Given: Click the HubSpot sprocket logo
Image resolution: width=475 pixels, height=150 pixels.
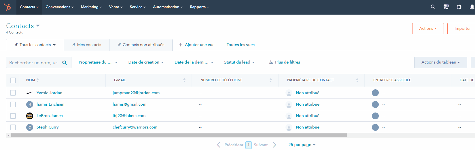Looking at the screenshot, I should click(7, 7).
